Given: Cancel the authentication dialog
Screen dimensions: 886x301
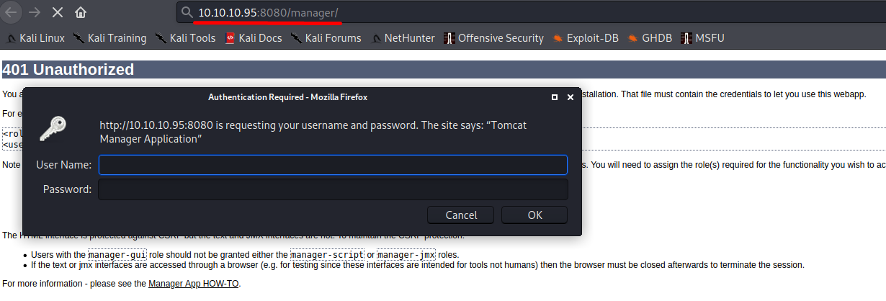Looking at the screenshot, I should click(x=461, y=215).
